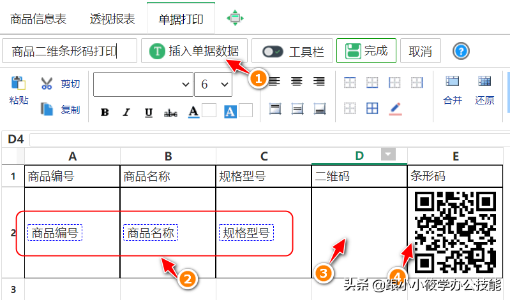Click the 完成 save button

tap(366, 51)
